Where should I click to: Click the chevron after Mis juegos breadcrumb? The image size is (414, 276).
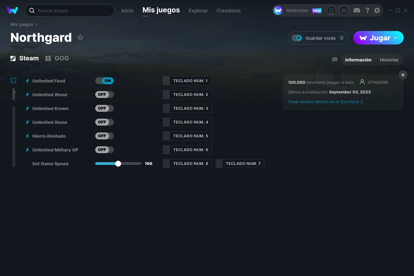click(x=36, y=24)
